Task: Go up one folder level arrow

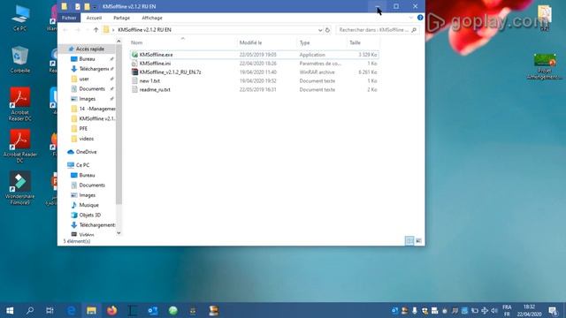Action: click(x=96, y=30)
